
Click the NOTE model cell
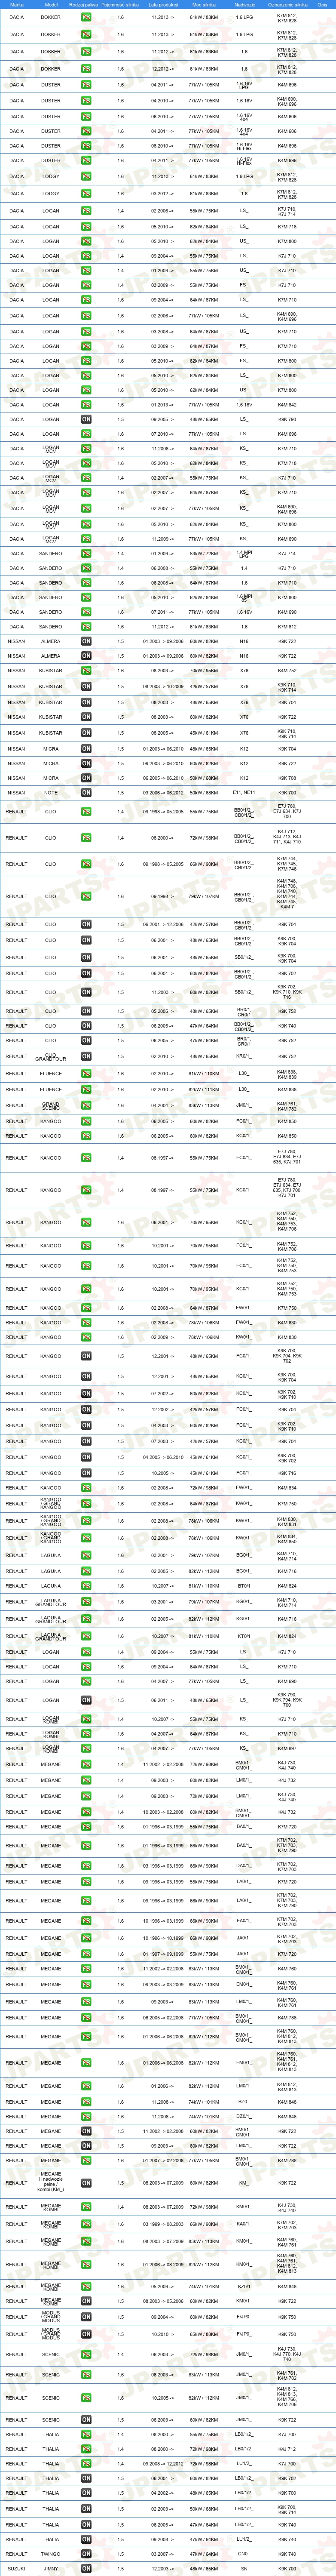click(x=51, y=793)
